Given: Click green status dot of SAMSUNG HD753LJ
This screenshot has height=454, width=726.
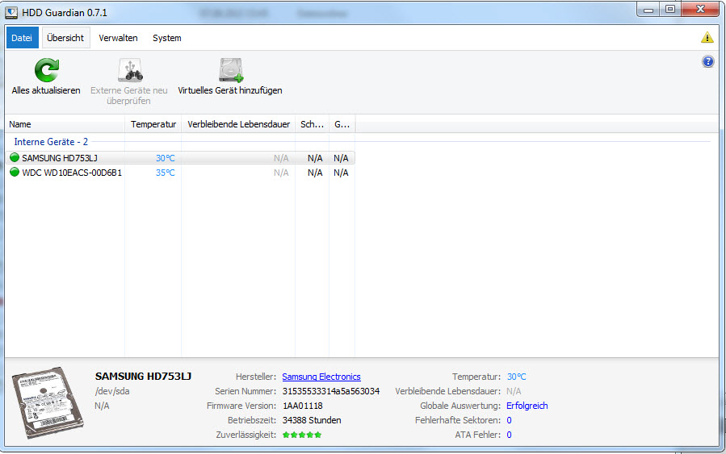Looking at the screenshot, I should [x=15, y=158].
